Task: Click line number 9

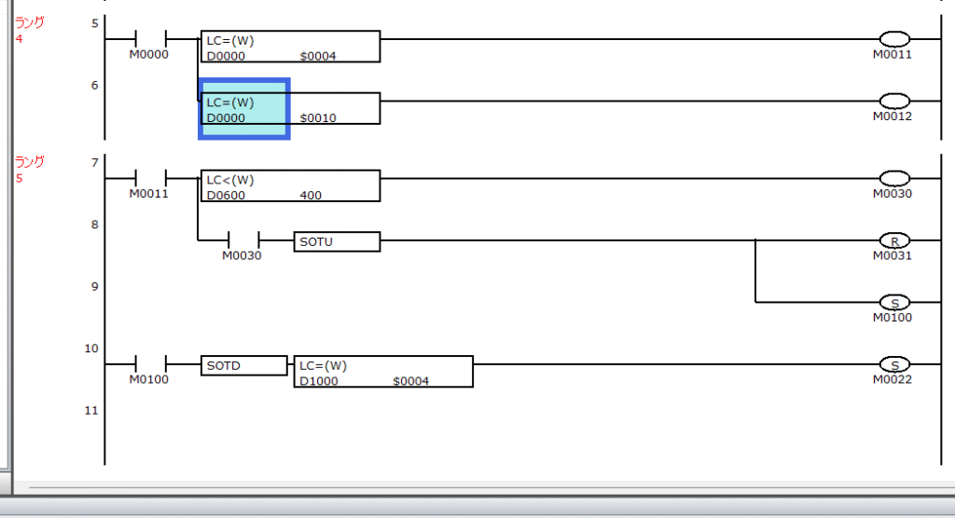Action: pyautogui.click(x=94, y=287)
